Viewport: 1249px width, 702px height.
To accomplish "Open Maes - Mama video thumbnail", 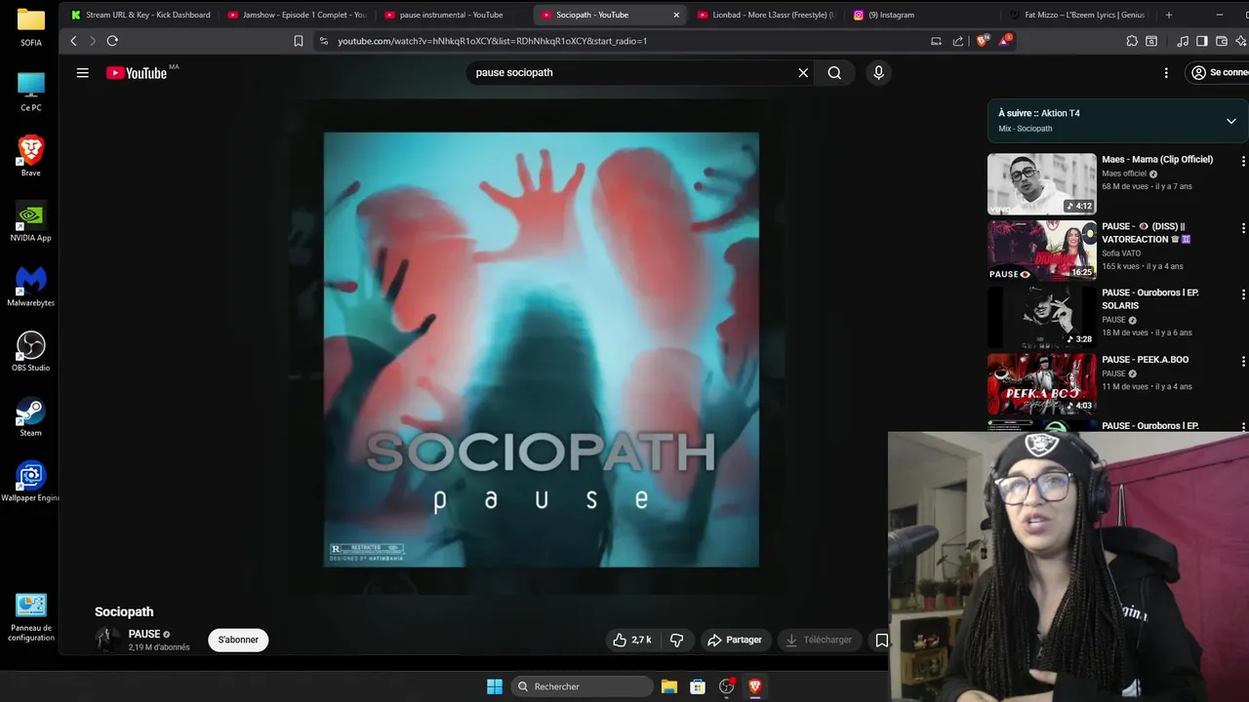I will [x=1041, y=183].
